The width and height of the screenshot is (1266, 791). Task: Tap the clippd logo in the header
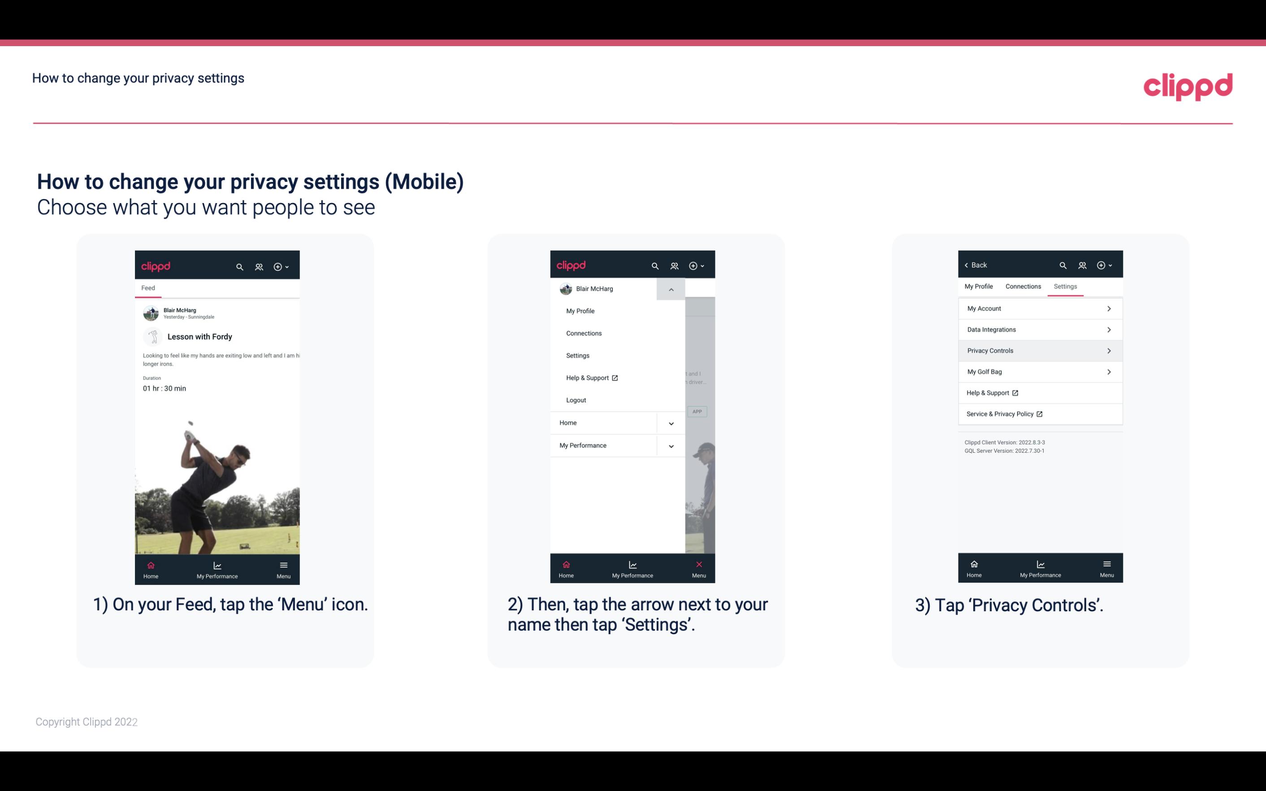[1188, 85]
